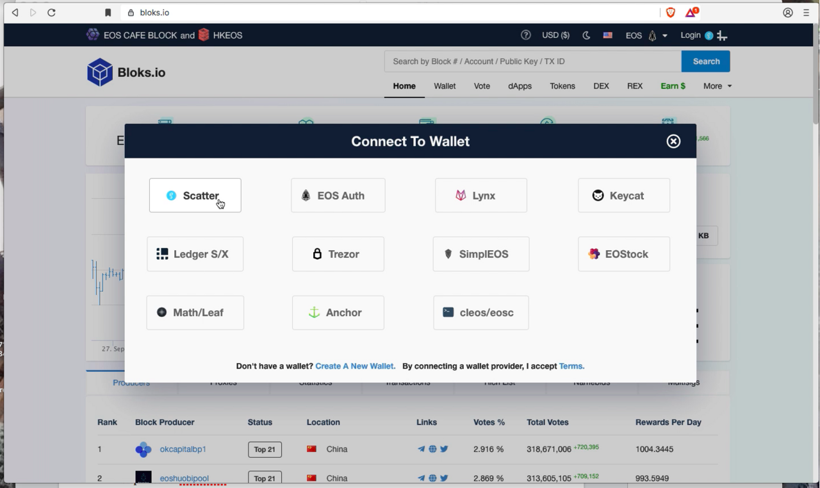Select Anchor wallet

pyautogui.click(x=338, y=312)
